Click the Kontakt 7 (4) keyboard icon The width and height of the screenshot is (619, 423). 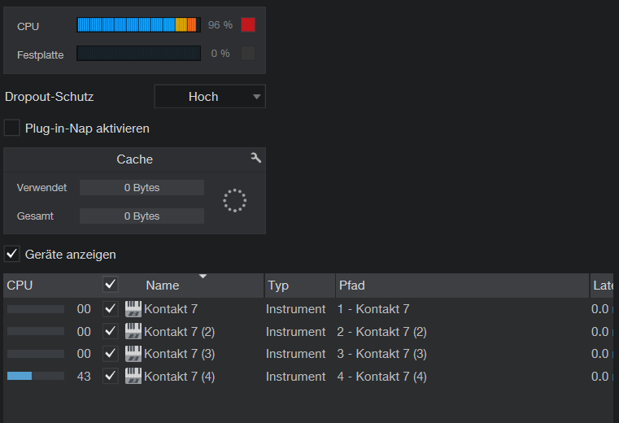133,376
